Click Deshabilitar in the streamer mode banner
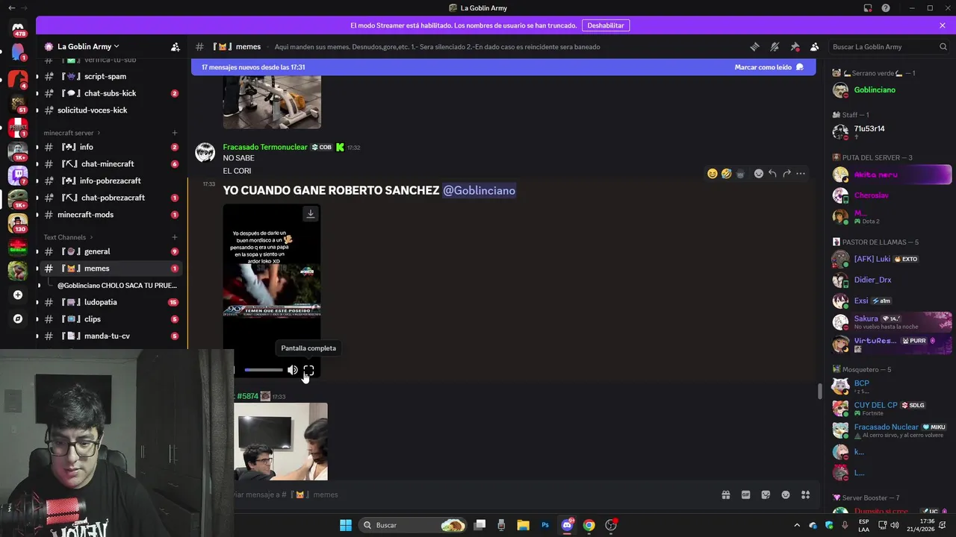956x537 pixels. point(606,25)
